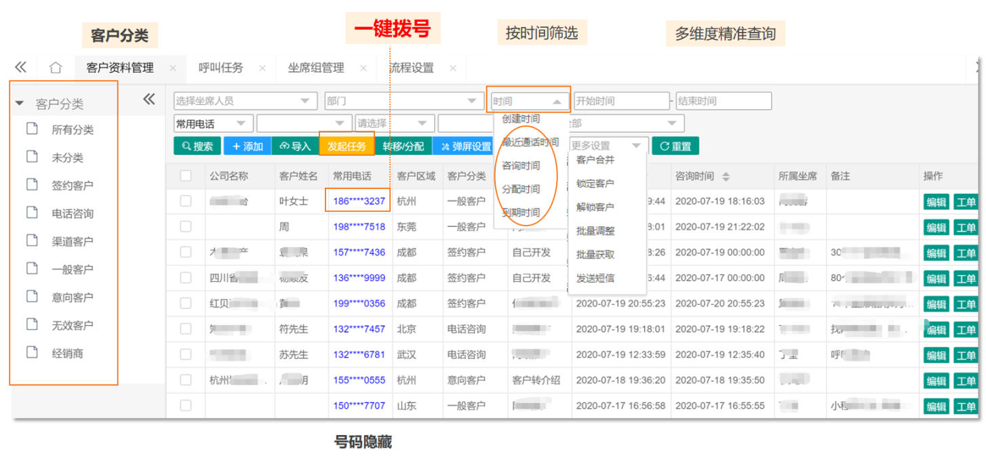Select 锁定客户 in the 更多设置 menu
Screen dimensions: 986x458
click(x=595, y=184)
